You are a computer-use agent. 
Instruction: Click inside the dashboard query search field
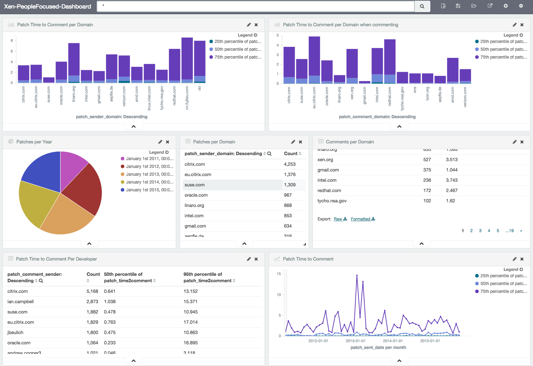click(256, 6)
